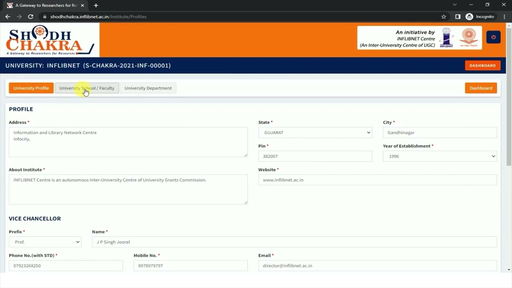Click the Mobile No. field
The image size is (512, 288).
[190, 266]
